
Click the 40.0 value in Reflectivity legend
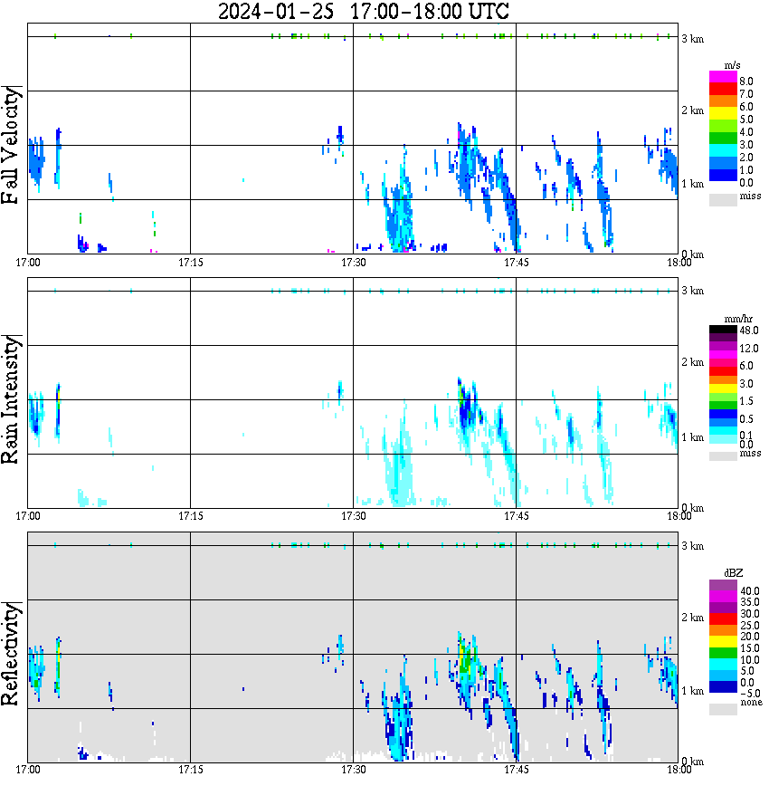(x=750, y=591)
